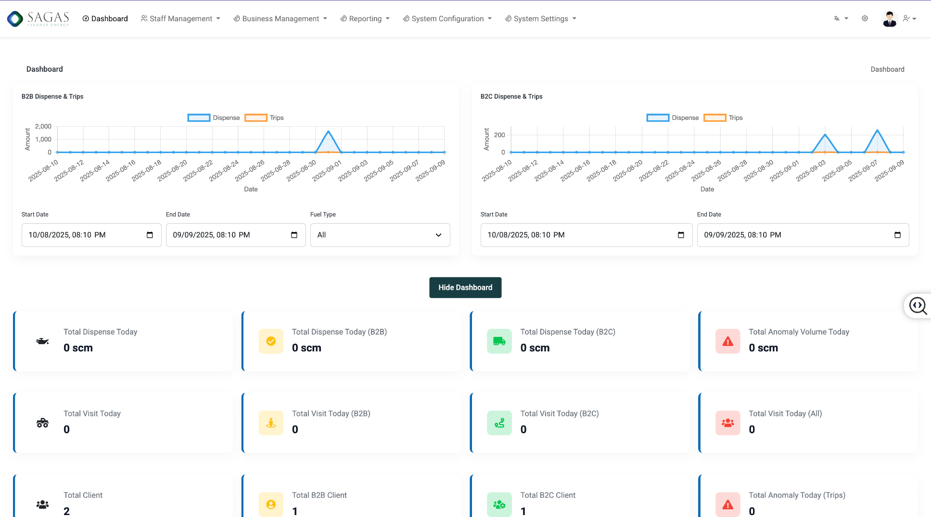The image size is (931, 517).
Task: Open the Fuel Type dropdown
Action: click(x=380, y=235)
